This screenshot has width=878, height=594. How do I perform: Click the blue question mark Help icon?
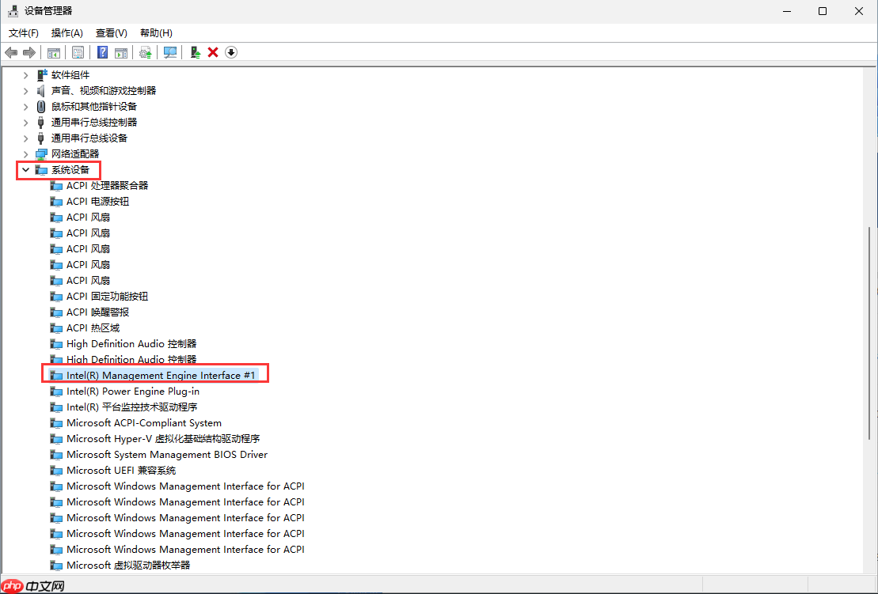coord(102,52)
